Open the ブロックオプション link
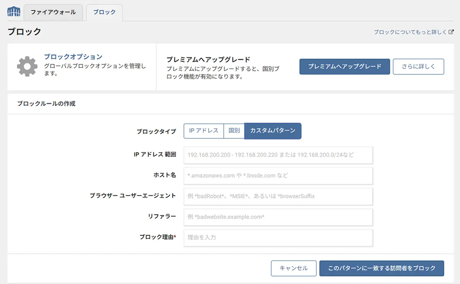The height and width of the screenshot is (284, 460). [x=73, y=57]
